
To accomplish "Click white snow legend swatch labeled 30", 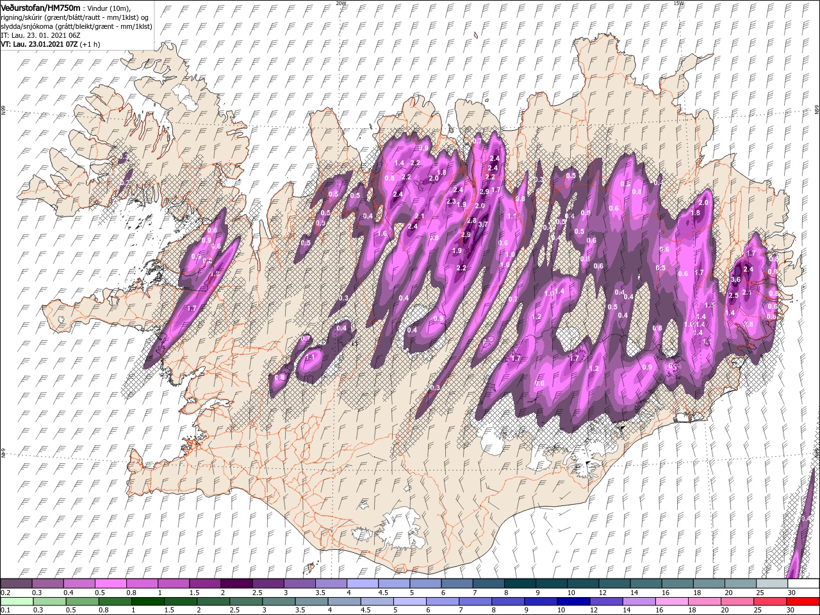I will coord(803,584).
